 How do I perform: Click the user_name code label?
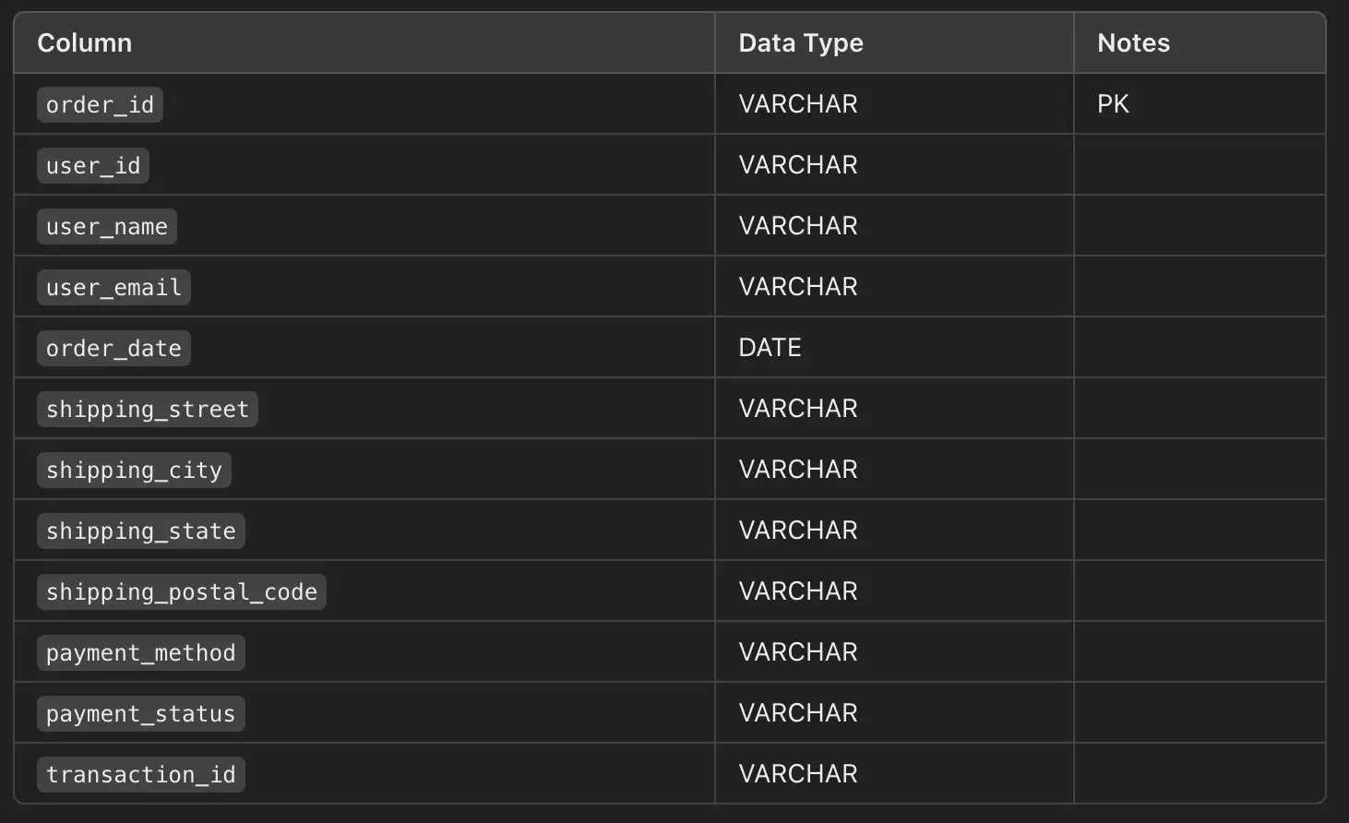(x=107, y=227)
